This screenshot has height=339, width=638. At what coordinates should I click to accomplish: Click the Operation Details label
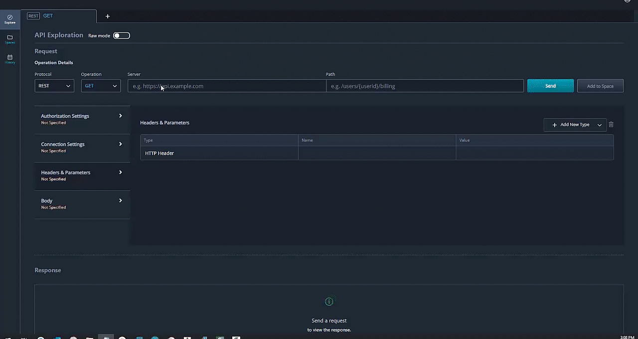54,62
